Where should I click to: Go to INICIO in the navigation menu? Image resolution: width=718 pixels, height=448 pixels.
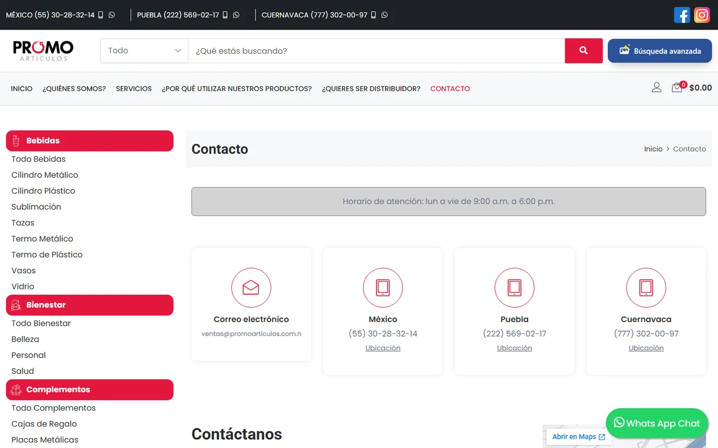pyautogui.click(x=22, y=89)
